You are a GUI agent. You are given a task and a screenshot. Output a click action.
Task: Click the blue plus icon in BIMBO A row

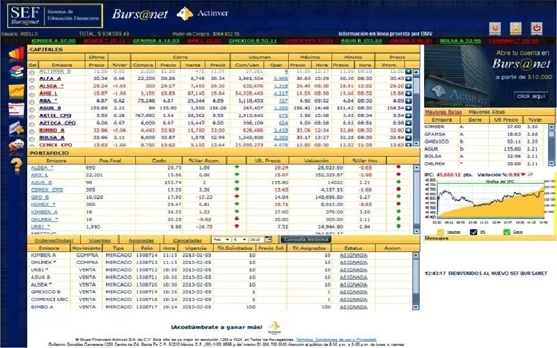pos(409,130)
